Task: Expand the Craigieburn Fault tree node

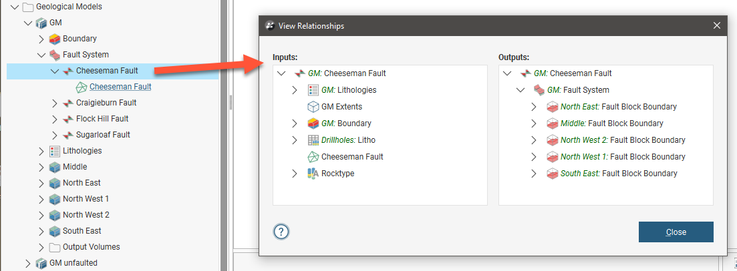Action: [x=55, y=103]
